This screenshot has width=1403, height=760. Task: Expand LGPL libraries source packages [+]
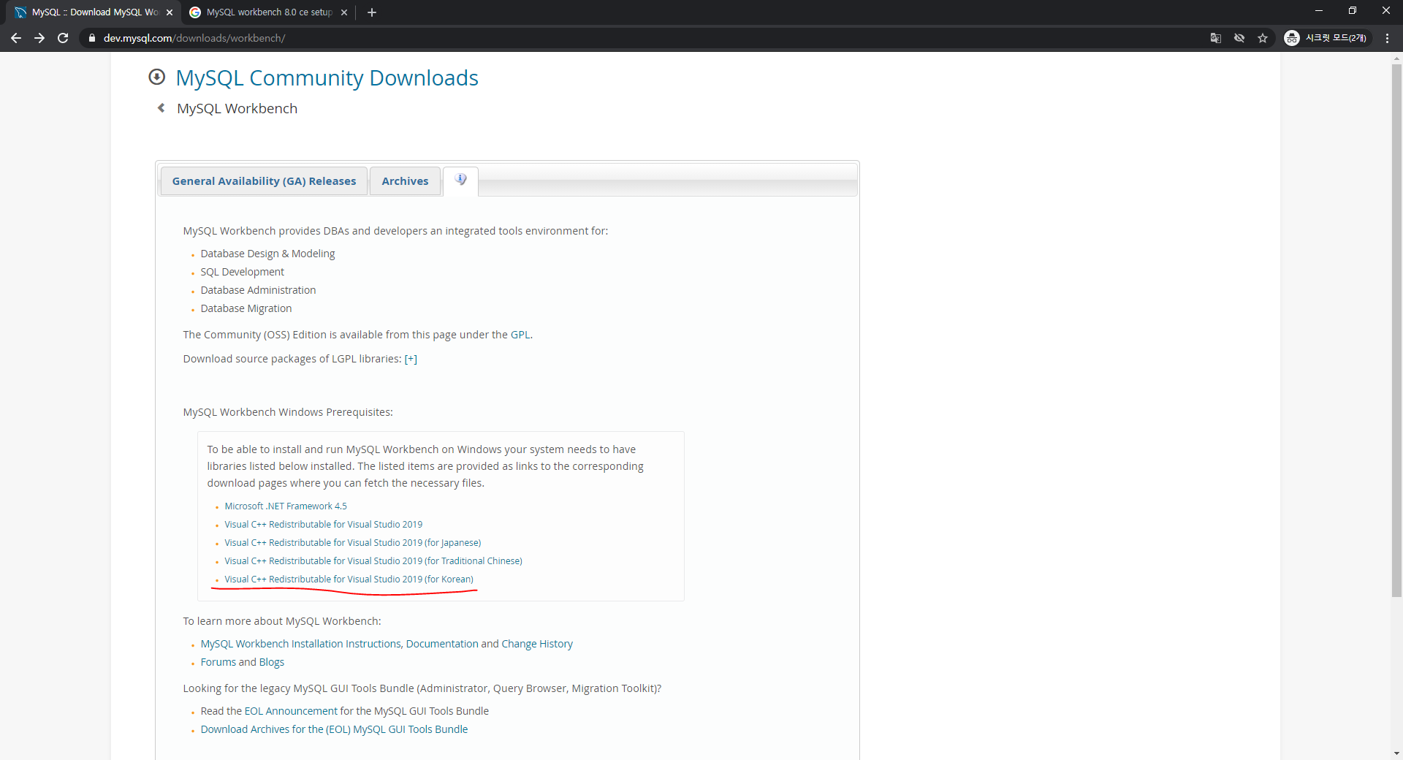[x=411, y=359]
